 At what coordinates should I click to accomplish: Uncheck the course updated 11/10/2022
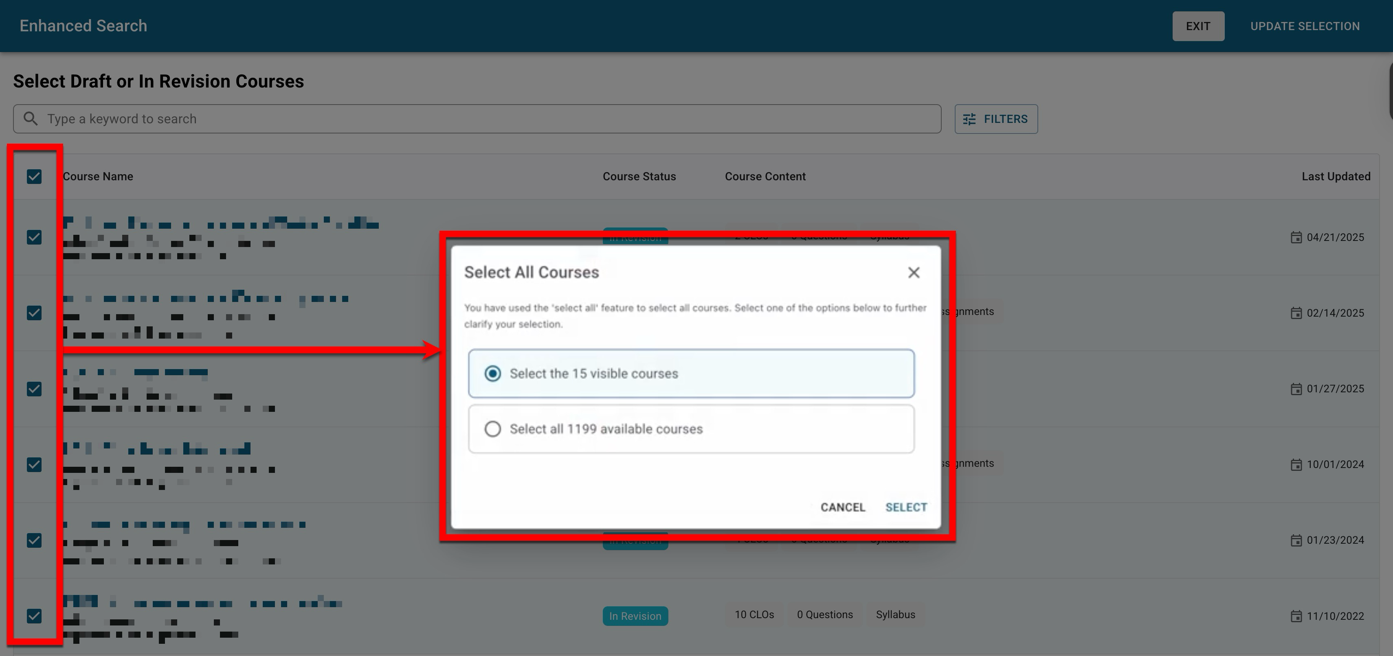point(34,616)
